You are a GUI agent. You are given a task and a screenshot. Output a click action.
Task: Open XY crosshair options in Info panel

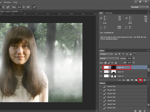coord(101,27)
